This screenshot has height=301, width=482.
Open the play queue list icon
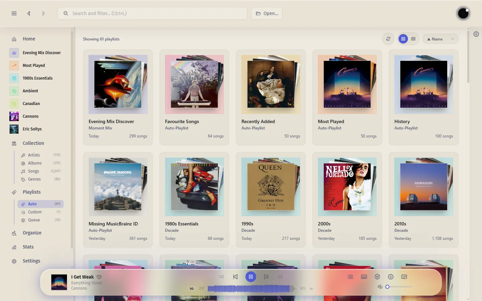click(x=350, y=277)
